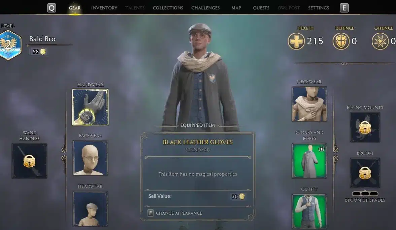Open the Facewear glasses slot
396x230 pixels.
[x=90, y=158]
